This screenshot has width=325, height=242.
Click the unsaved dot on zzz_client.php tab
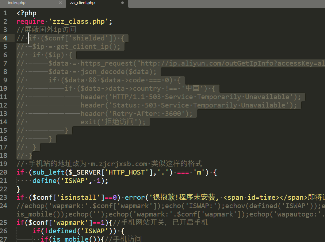(122, 3)
